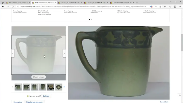Click the "+ $14.85 shipping" text
Viewport: 183px width, 103px height.
(x=96, y=11)
